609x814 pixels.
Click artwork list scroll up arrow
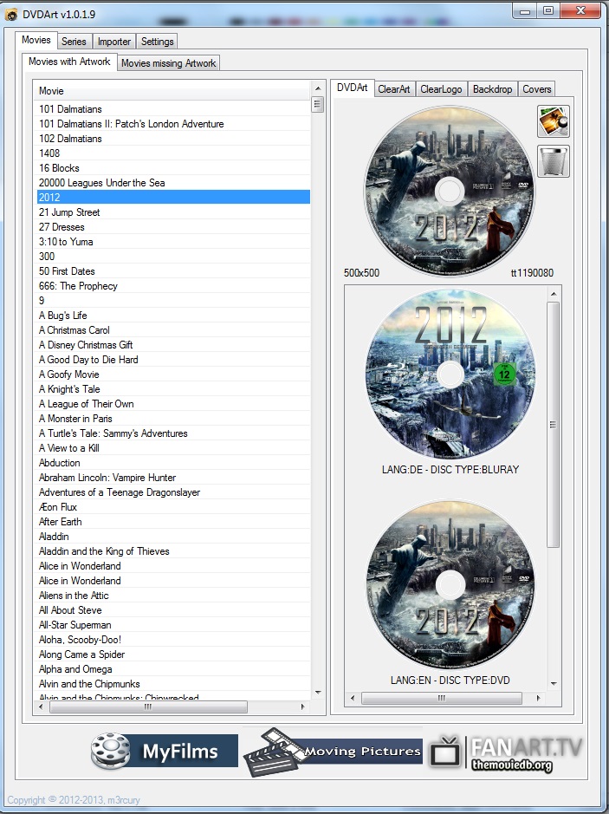pyautogui.click(x=554, y=295)
